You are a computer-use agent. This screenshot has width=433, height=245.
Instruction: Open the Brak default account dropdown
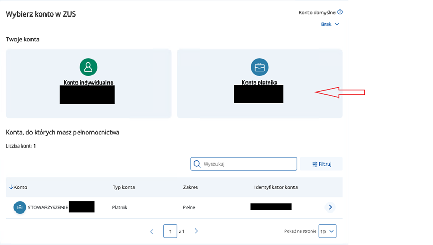(x=330, y=24)
